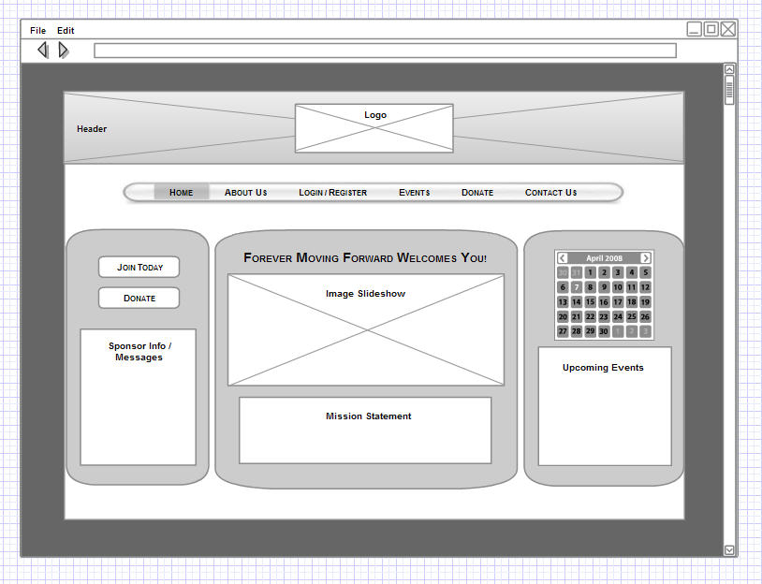The height and width of the screenshot is (584, 762).
Task: Go to previous month in calendar
Action: click(x=563, y=258)
